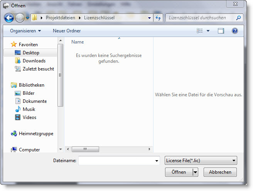
Task: Open the Öffnen split button arrow
Action: coord(195,172)
